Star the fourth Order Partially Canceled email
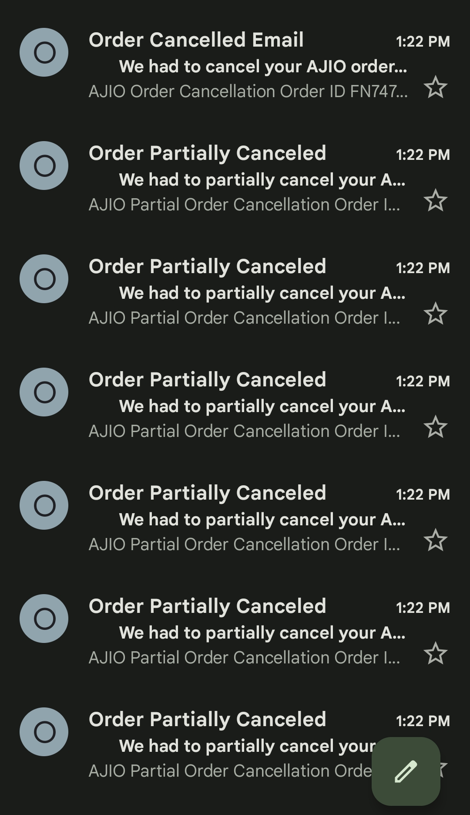The height and width of the screenshot is (815, 470). pyautogui.click(x=435, y=540)
